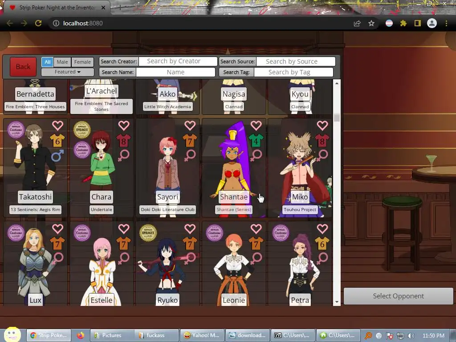The image size is (456, 342).
Task: Click the Touhou Project source label
Action: 300,209
